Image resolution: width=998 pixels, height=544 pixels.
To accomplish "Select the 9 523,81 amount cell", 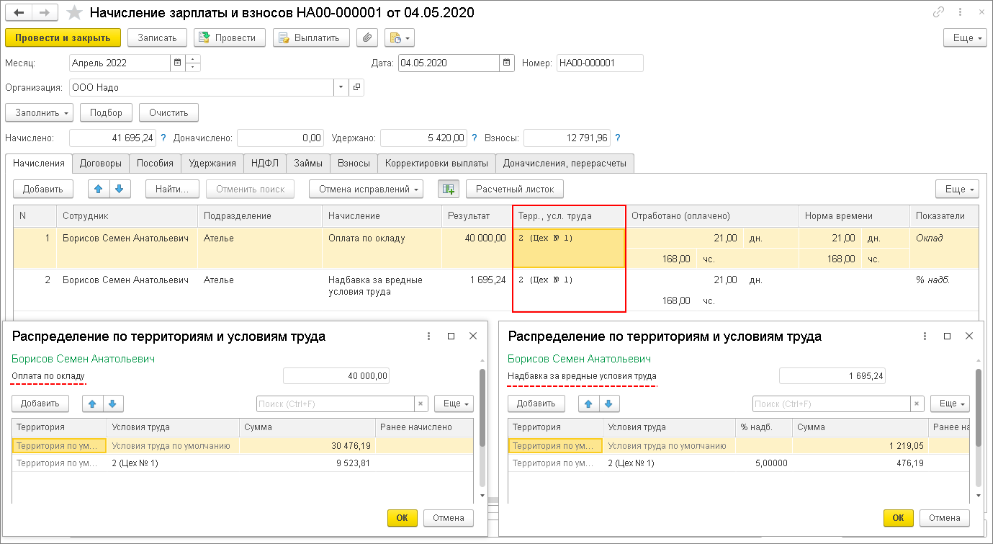I will click(x=307, y=463).
